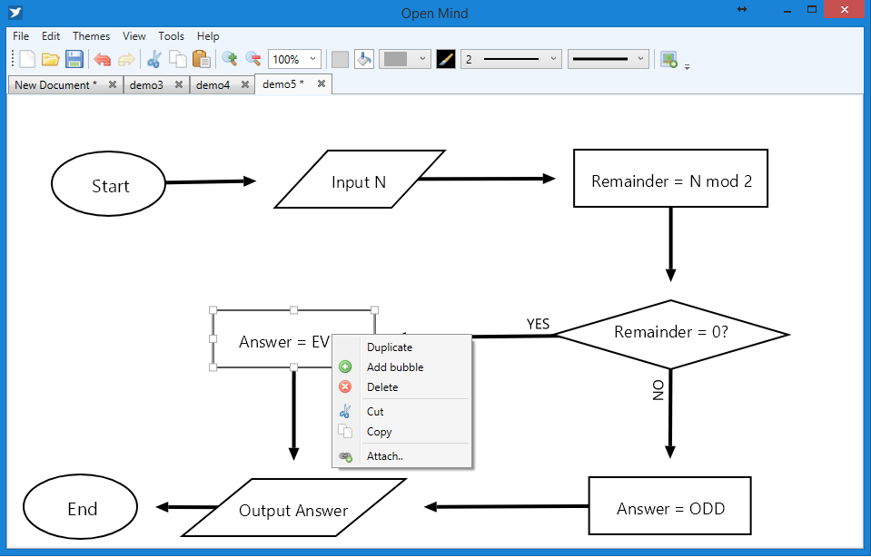Select the Remainder = 0? diamond shape
The width and height of the screenshot is (871, 557).
coord(671,334)
